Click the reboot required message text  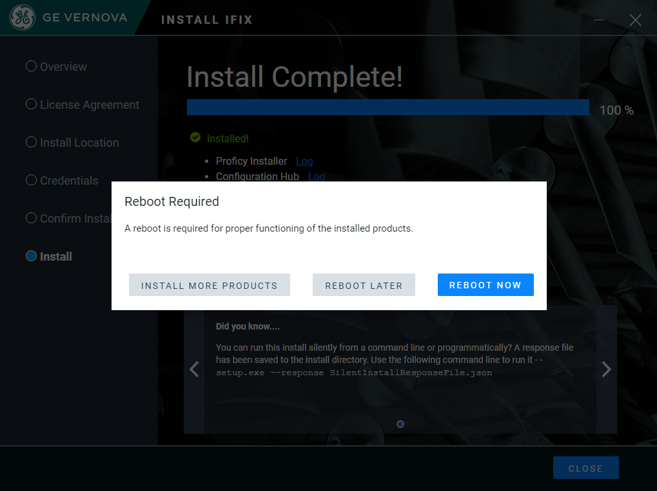[269, 228]
